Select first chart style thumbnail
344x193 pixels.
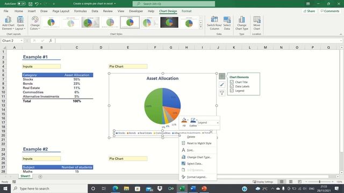click(51, 22)
